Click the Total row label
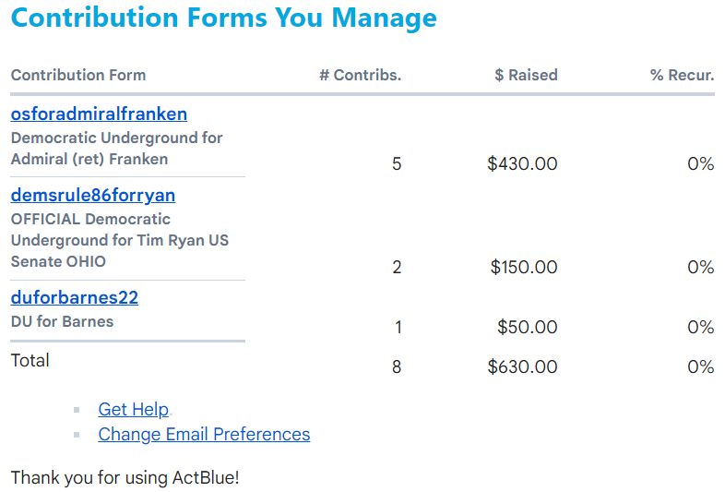The width and height of the screenshot is (725, 492). tap(30, 361)
